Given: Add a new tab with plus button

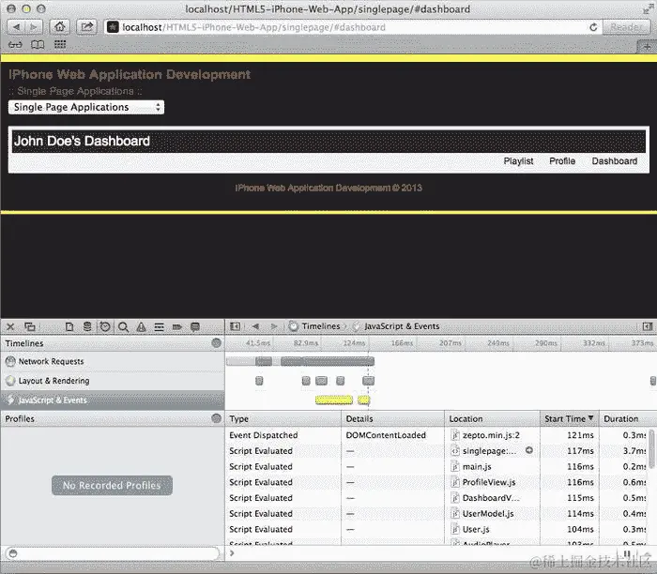Looking at the screenshot, I should (647, 47).
